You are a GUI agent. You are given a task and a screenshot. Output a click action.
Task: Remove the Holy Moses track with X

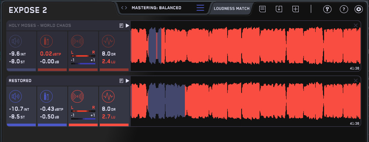coord(356,25)
